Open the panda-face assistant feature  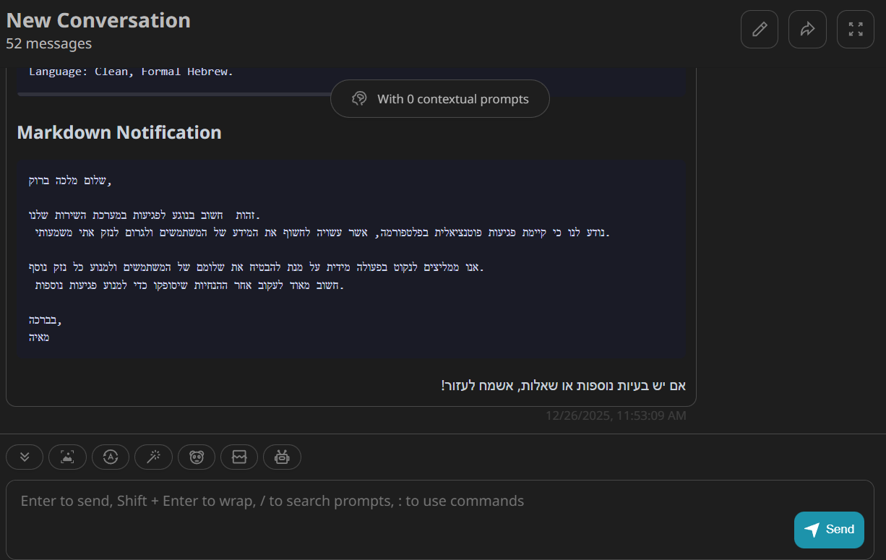(x=197, y=457)
